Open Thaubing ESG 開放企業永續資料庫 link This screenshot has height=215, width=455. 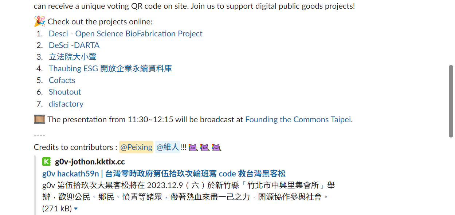pos(110,68)
